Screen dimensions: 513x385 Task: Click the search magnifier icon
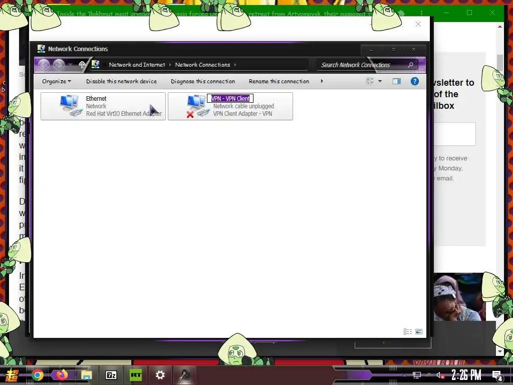[410, 65]
